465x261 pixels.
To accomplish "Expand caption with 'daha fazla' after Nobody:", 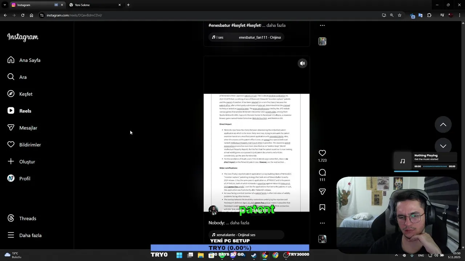I will 239,223.
